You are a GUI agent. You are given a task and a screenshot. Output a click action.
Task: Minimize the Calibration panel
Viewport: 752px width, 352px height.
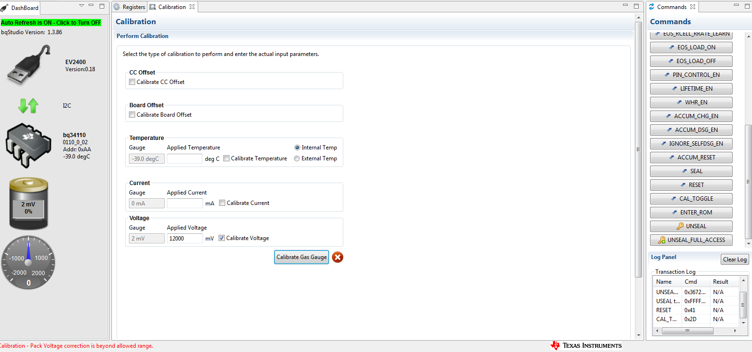point(625,6)
